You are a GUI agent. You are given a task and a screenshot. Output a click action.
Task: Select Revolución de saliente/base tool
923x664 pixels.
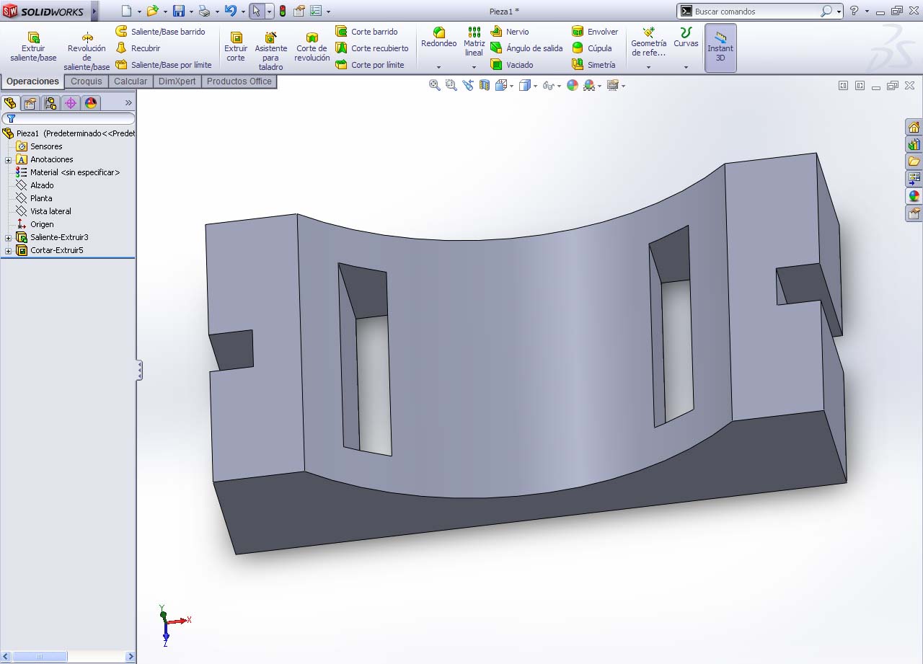[87, 51]
